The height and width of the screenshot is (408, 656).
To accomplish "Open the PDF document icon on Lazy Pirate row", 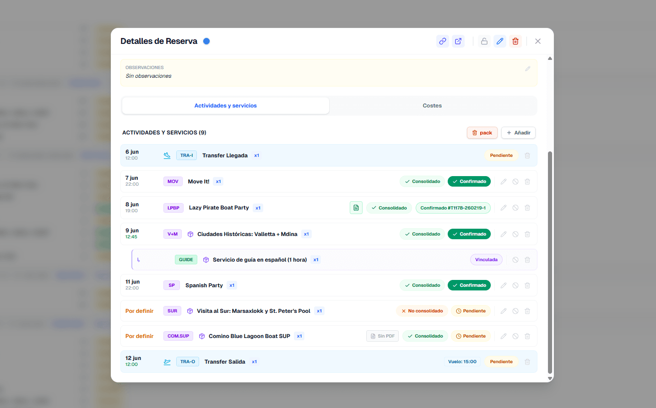I will pyautogui.click(x=356, y=208).
